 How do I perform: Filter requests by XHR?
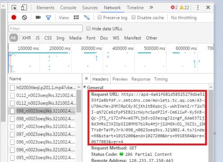coord(27,38)
